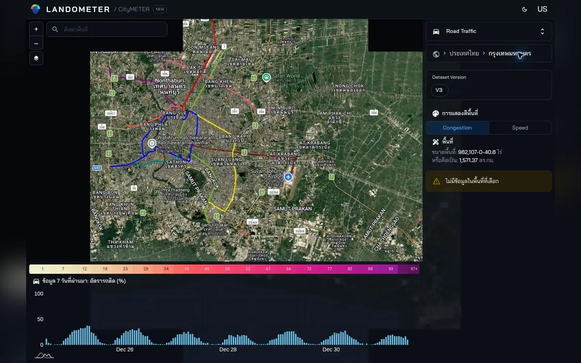Switch to the Speed tab
This screenshot has width=581, height=363.
click(520, 128)
